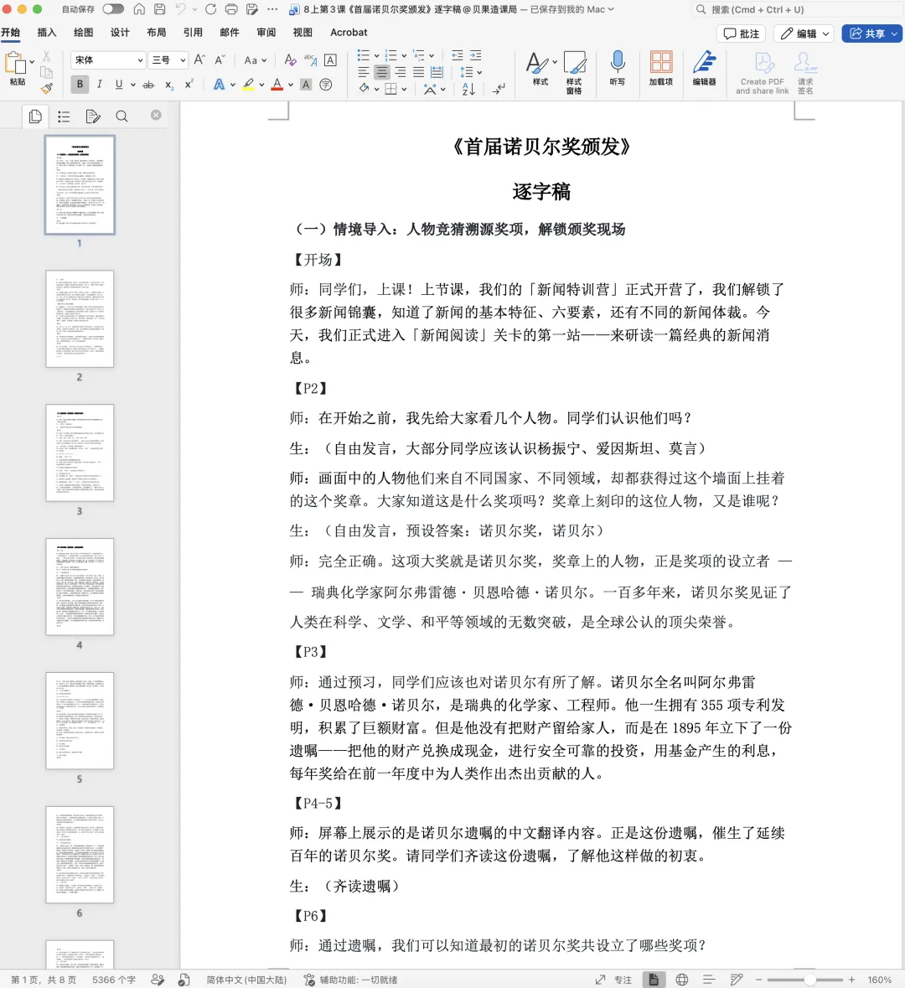The width and height of the screenshot is (905, 988).
Task: Expand underline style dropdown arrow
Action: click(133, 85)
